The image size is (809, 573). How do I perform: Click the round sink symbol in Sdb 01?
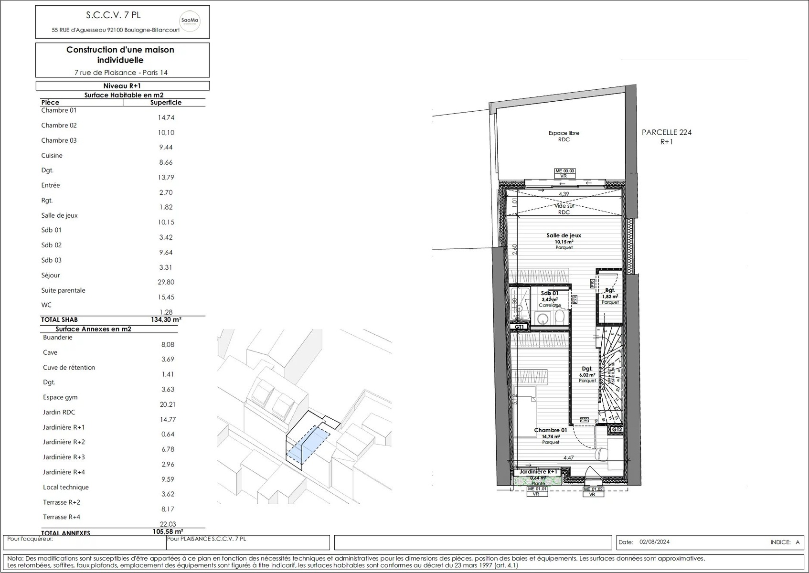[x=542, y=318]
